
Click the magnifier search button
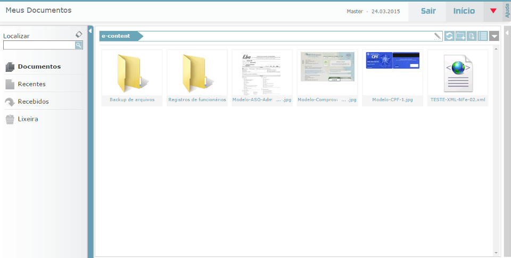click(79, 46)
